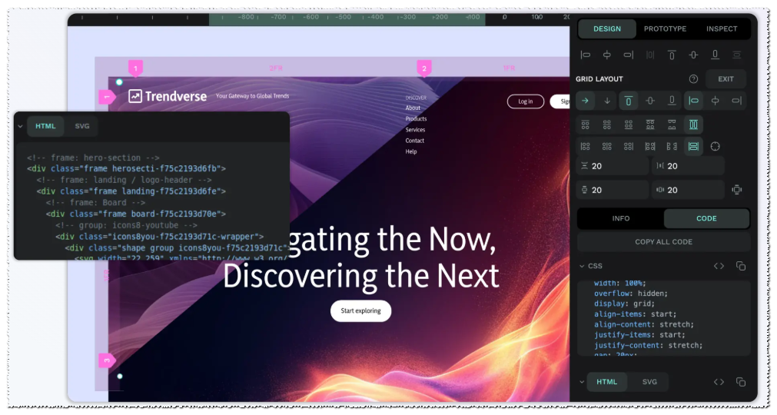The height and width of the screenshot is (415, 777).
Task: Click the align vertical center icon in top row
Action: click(x=693, y=55)
